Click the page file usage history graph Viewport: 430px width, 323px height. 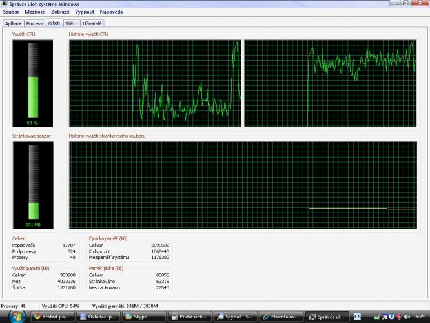tap(243, 185)
